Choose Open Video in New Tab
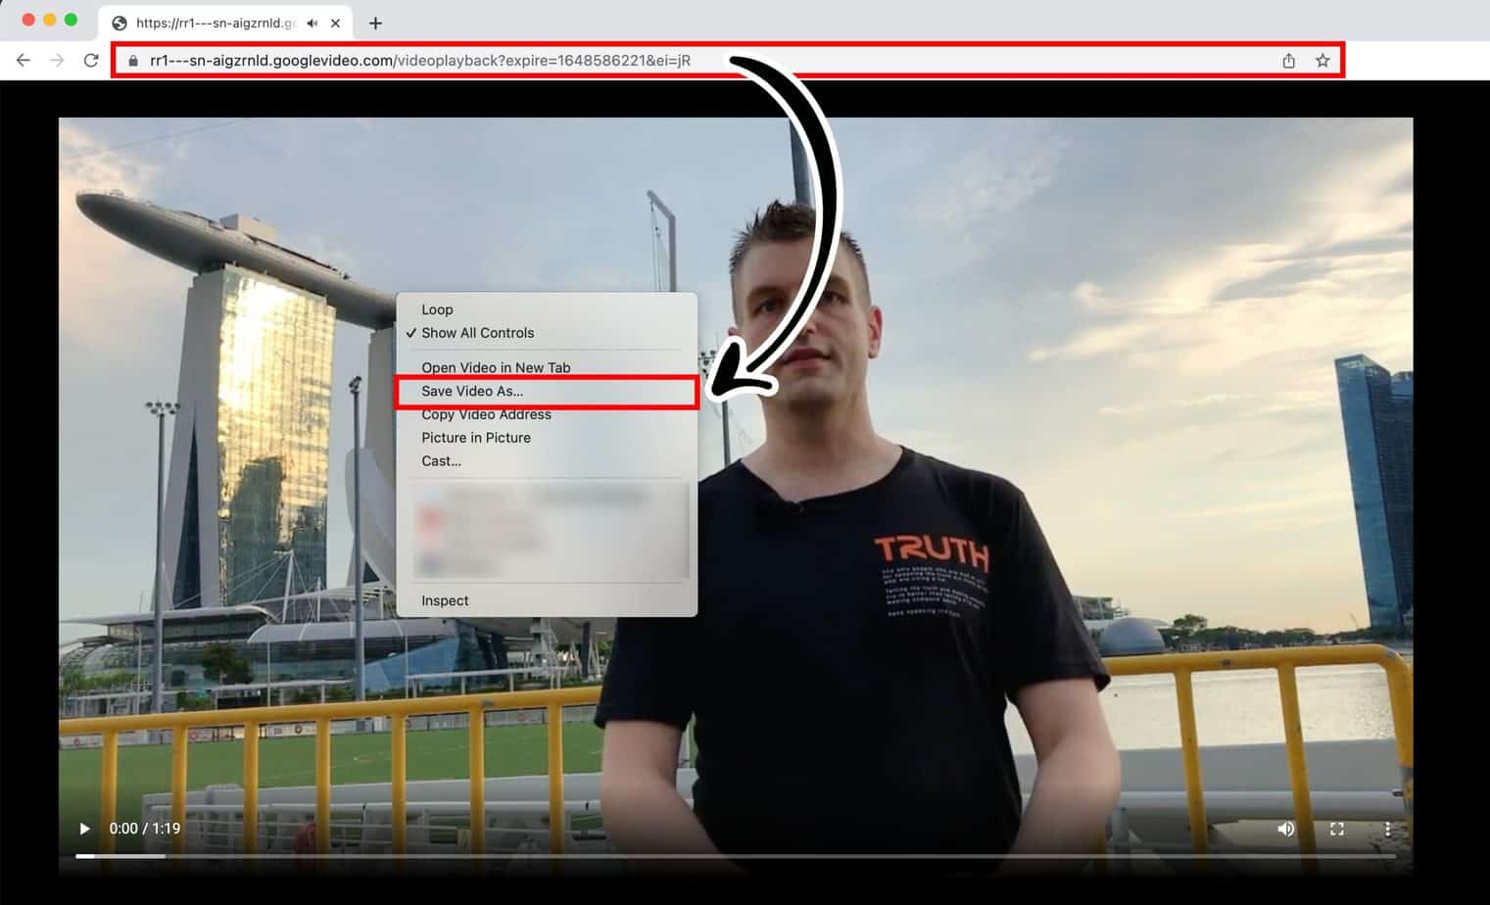 click(x=547, y=367)
